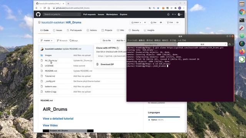
Task: Switch to the Actions tab
Action: click(91, 30)
